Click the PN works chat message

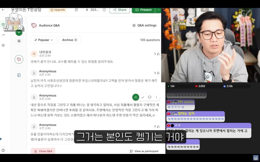point(180,105)
